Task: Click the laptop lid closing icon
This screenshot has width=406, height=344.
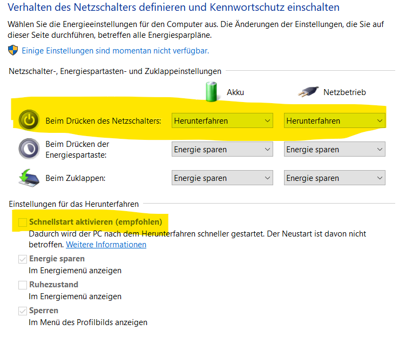Action: pyautogui.click(x=29, y=178)
